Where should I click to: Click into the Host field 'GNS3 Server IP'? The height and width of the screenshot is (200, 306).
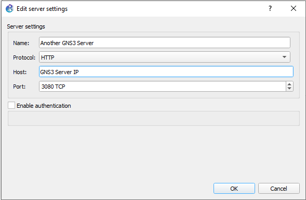[x=166, y=72]
